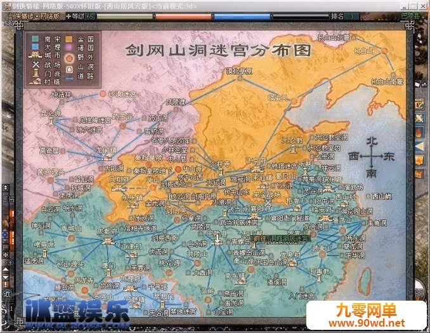
Task: Click the 龙门镇 village icon
Action: [x=107, y=158]
